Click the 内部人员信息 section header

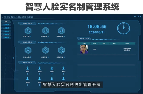click(27, 23)
